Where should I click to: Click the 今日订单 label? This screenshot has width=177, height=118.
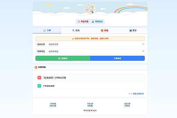click(90, 104)
